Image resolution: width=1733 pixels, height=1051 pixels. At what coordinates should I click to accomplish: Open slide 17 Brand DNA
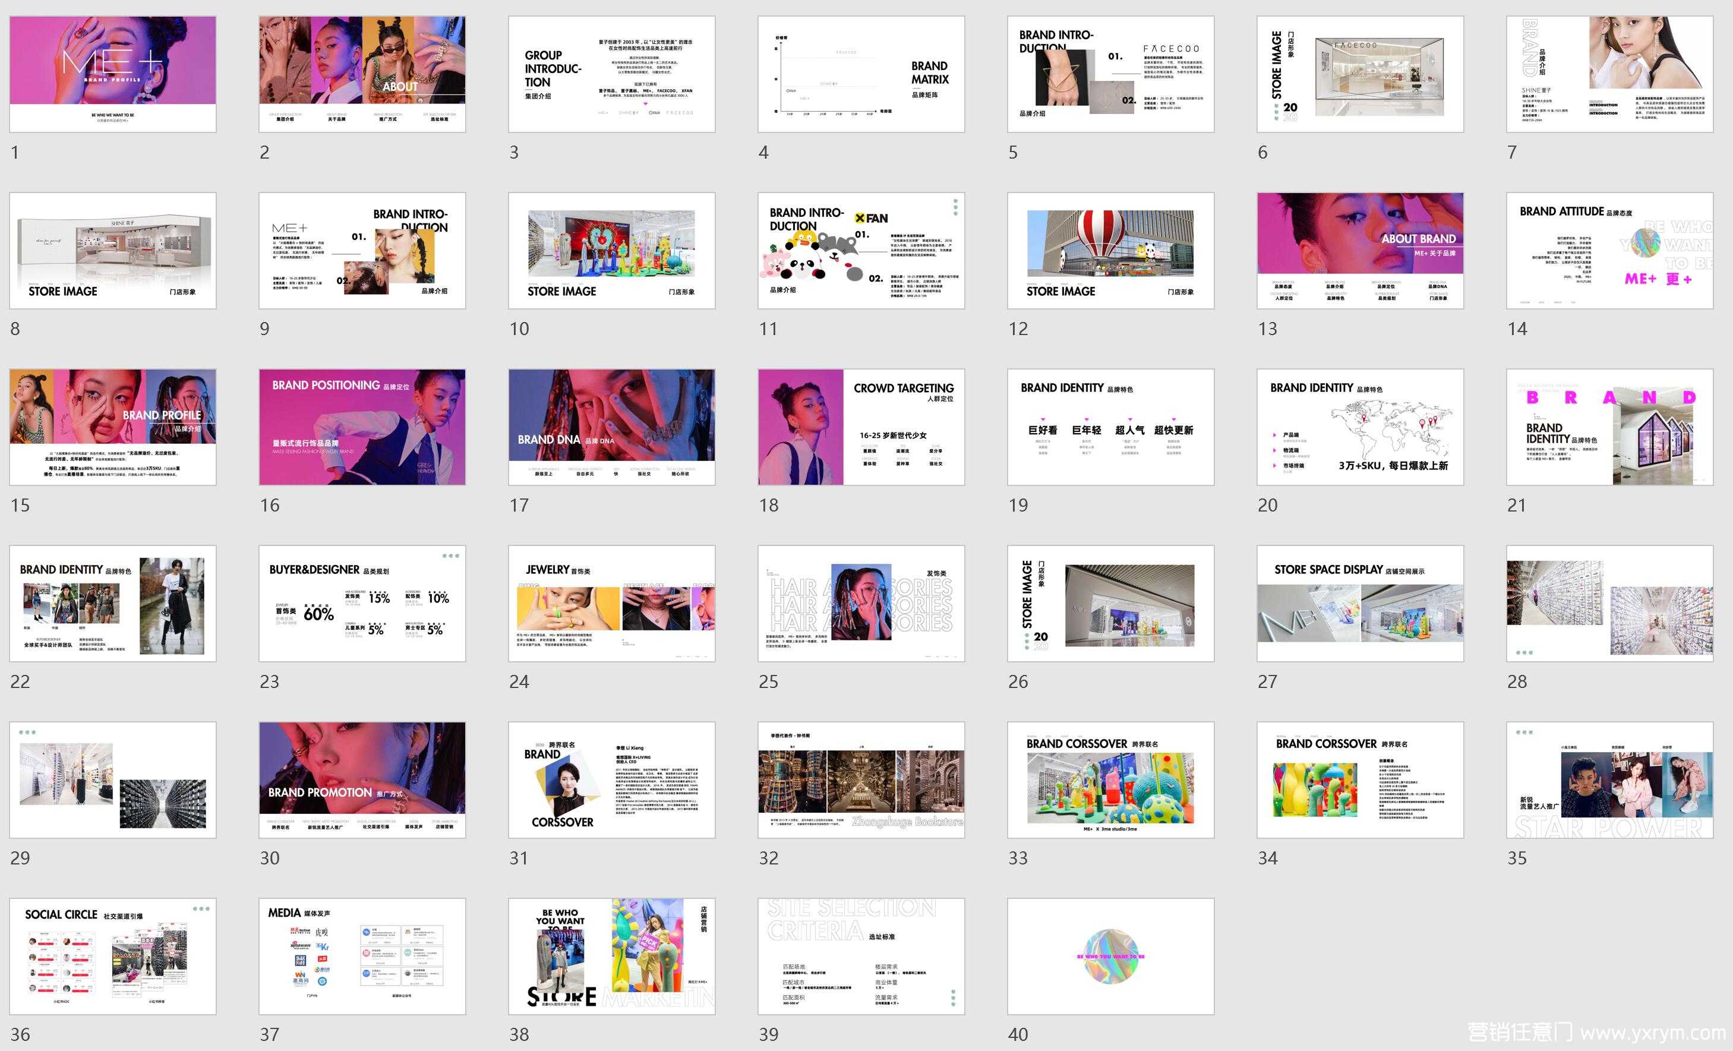tap(612, 427)
